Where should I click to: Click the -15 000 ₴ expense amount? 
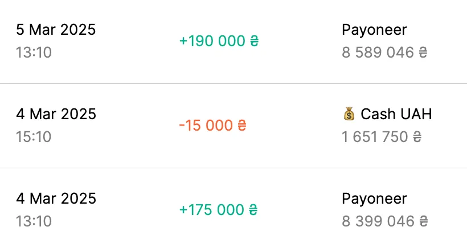click(x=212, y=125)
